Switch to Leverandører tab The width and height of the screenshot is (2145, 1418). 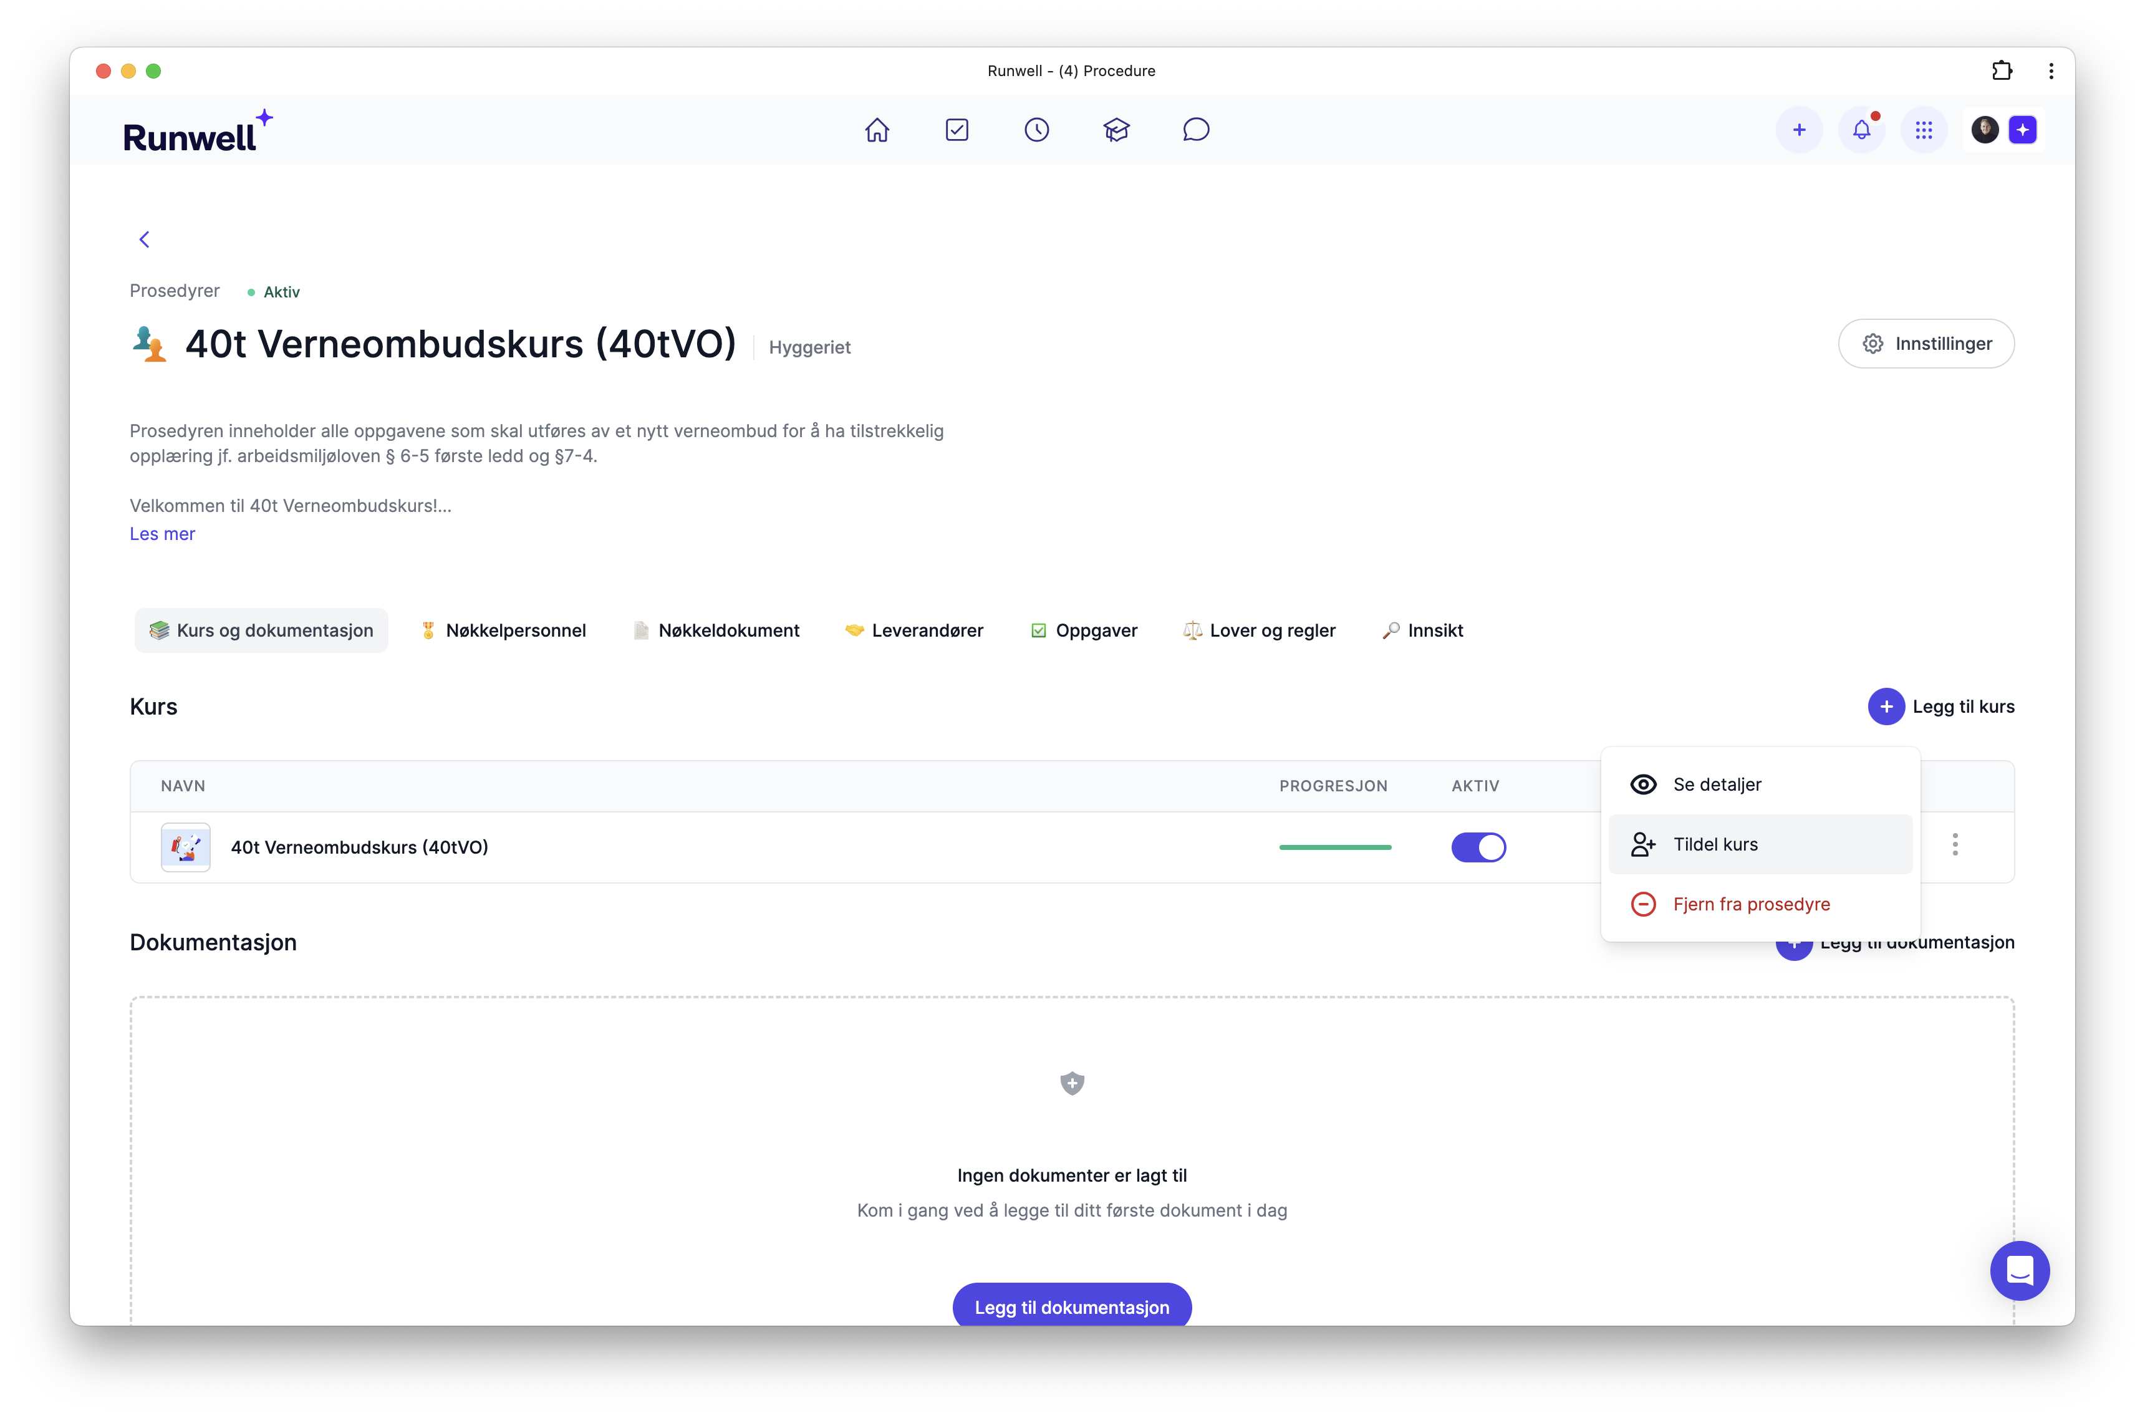click(x=914, y=630)
